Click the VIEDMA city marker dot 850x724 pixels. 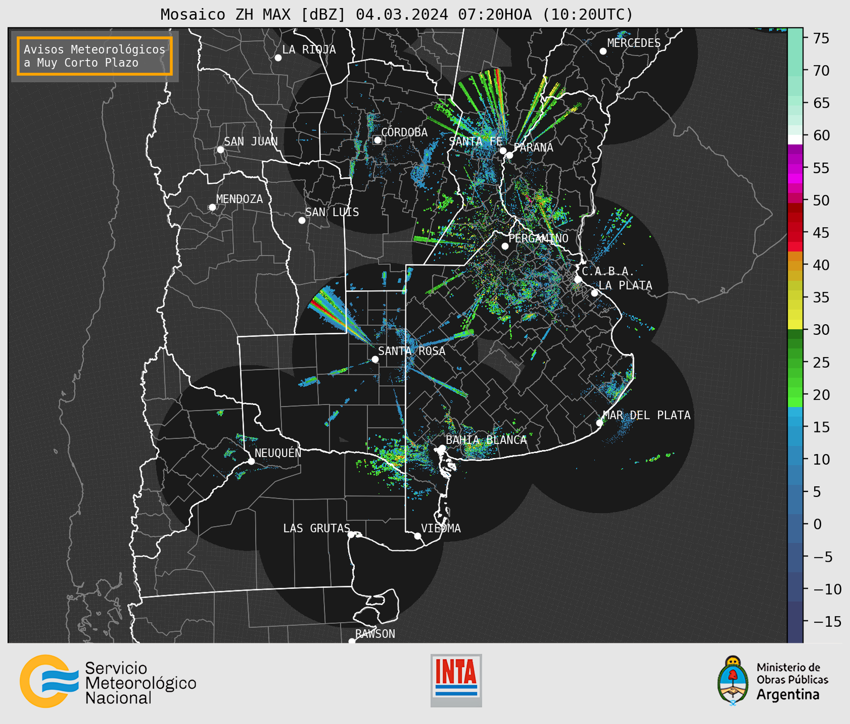[418, 536]
